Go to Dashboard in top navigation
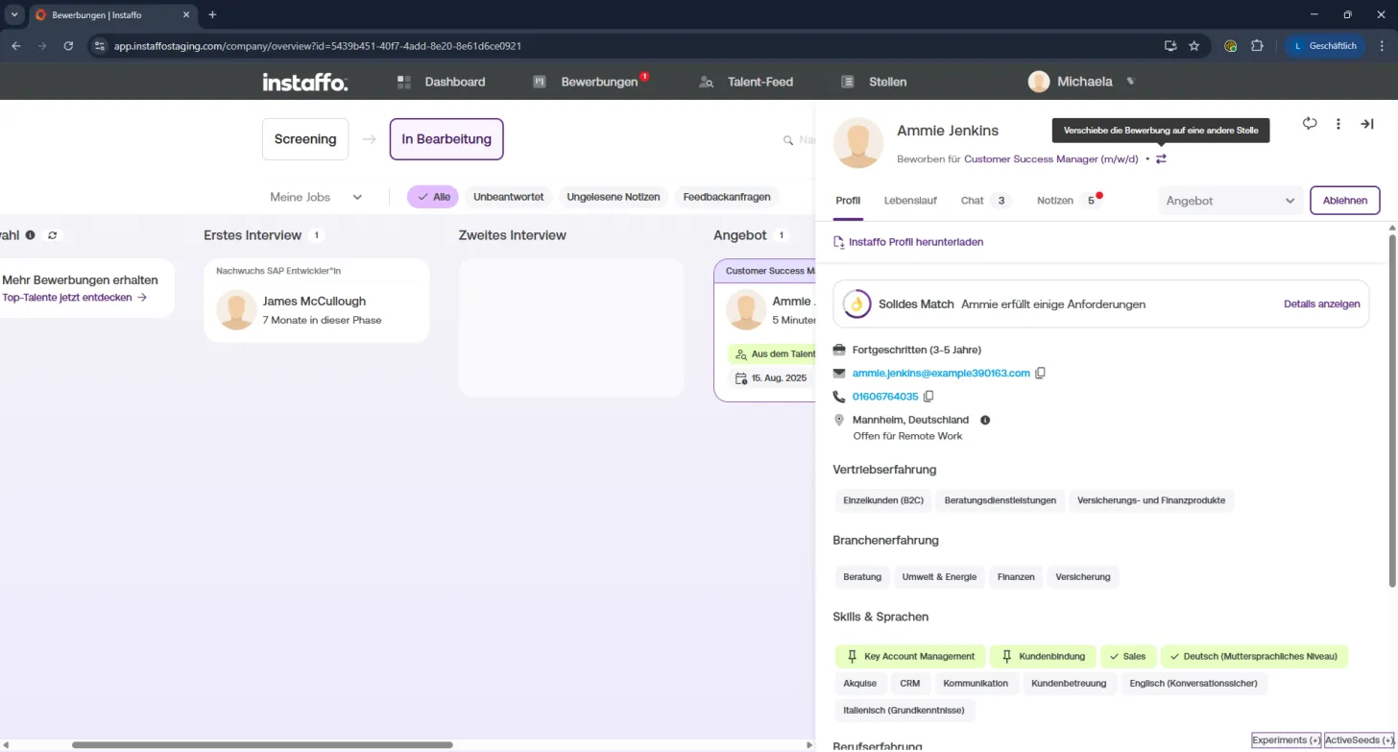This screenshot has width=1398, height=752. 442,82
